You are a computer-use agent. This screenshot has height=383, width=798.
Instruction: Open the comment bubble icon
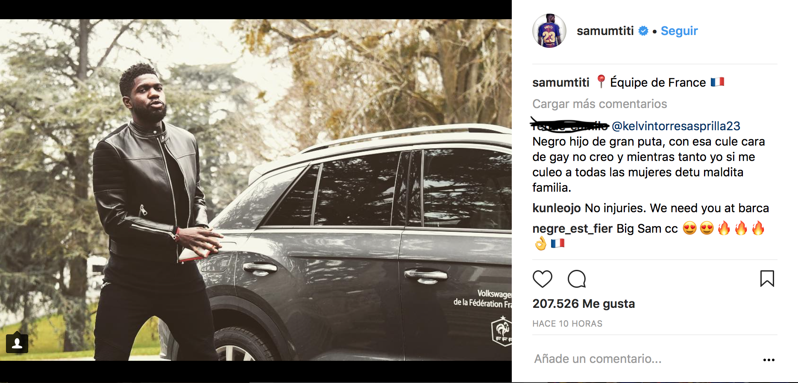coord(577,279)
